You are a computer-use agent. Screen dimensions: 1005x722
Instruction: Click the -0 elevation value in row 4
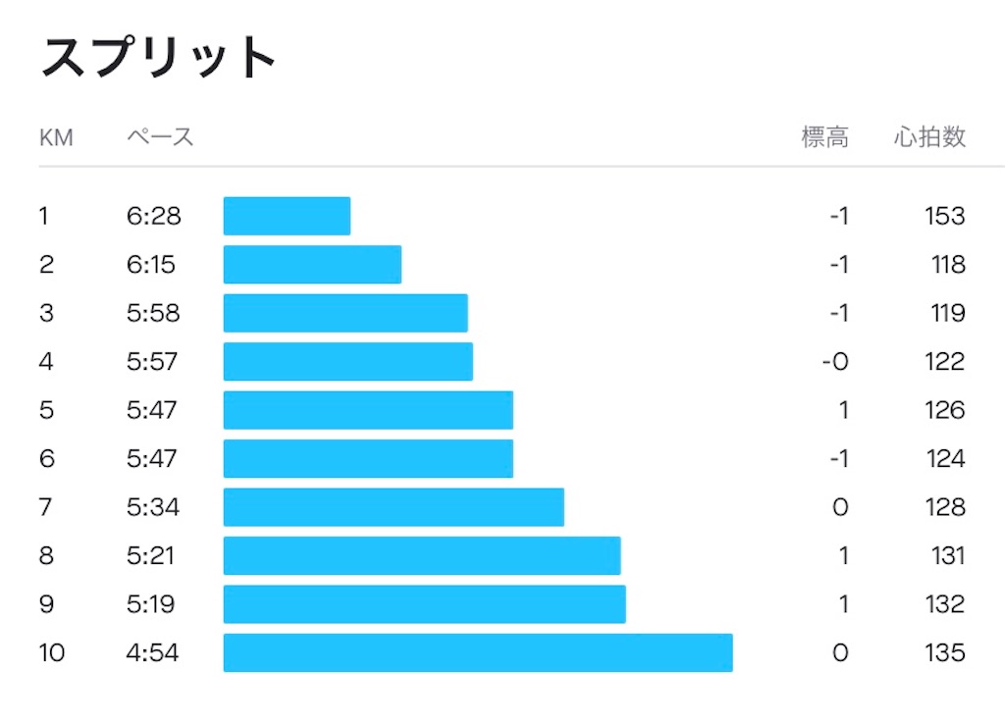coord(836,362)
